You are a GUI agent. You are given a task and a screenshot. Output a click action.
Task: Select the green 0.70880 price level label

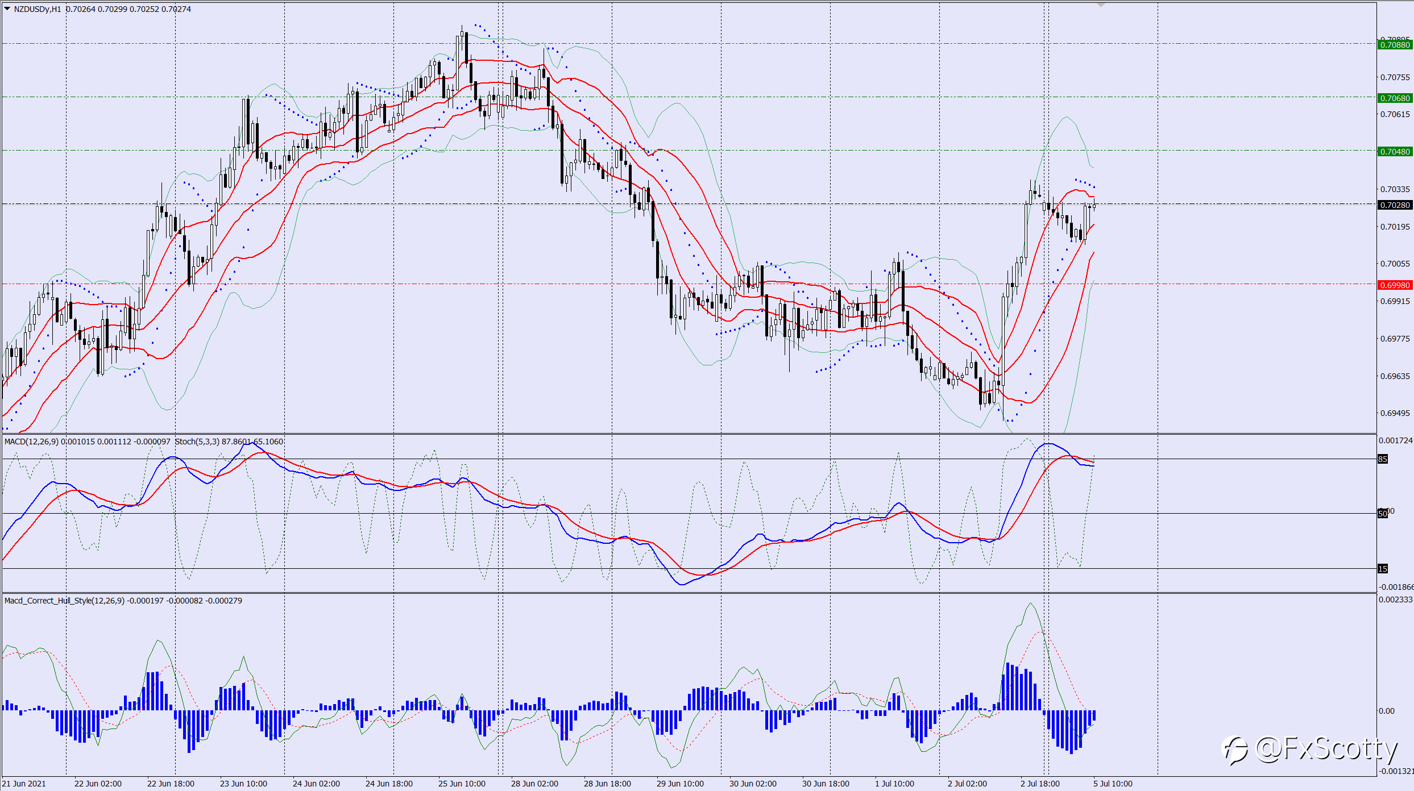click(x=1395, y=45)
